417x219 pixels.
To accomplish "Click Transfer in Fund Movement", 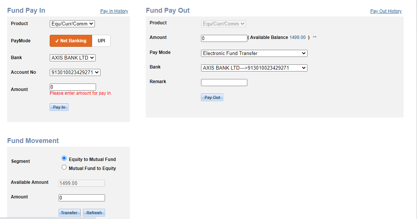I will (69, 213).
